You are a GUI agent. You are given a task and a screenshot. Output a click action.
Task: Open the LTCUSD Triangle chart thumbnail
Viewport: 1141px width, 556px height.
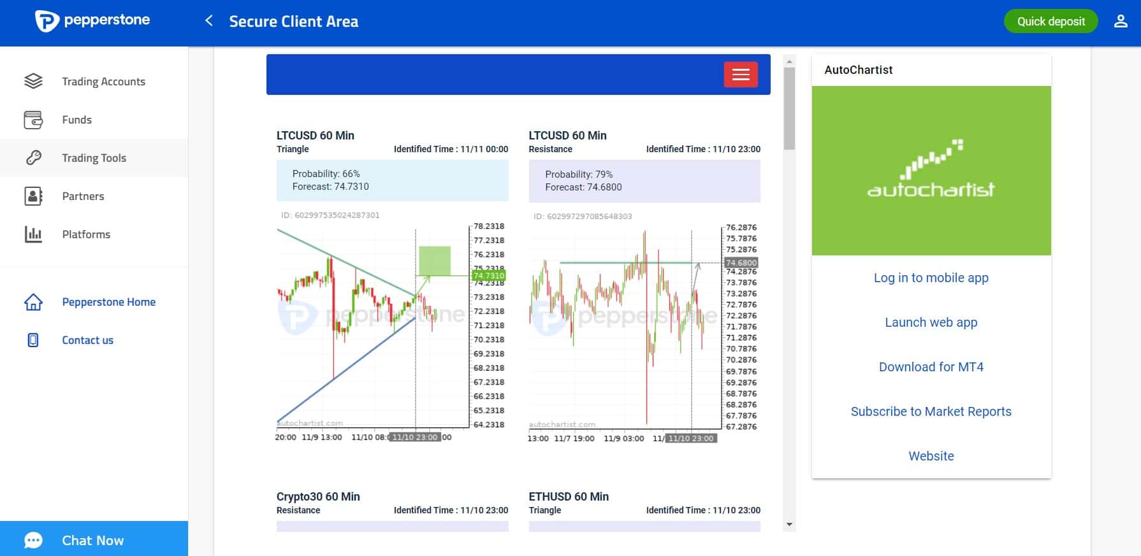[392, 331]
